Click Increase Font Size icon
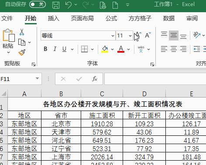 pos(138,35)
